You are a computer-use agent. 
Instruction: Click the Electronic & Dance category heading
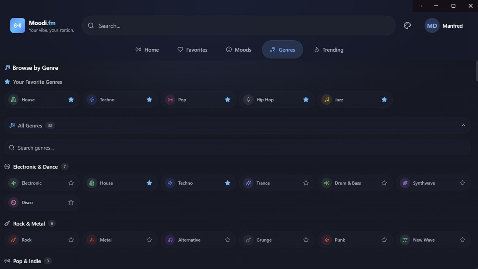[35, 167]
